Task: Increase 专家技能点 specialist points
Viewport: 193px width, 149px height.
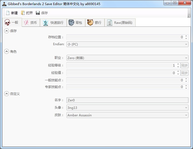Action: point(186,86)
